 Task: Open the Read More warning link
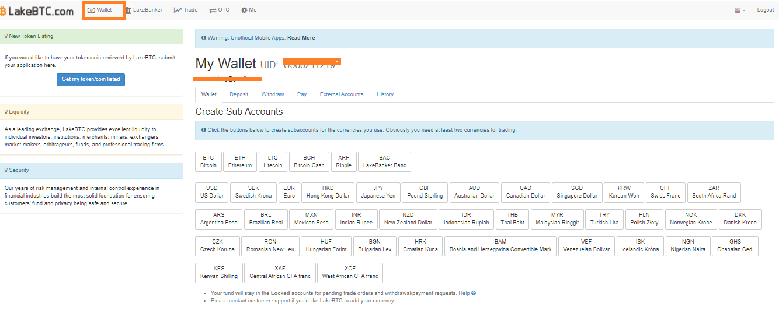tap(301, 38)
